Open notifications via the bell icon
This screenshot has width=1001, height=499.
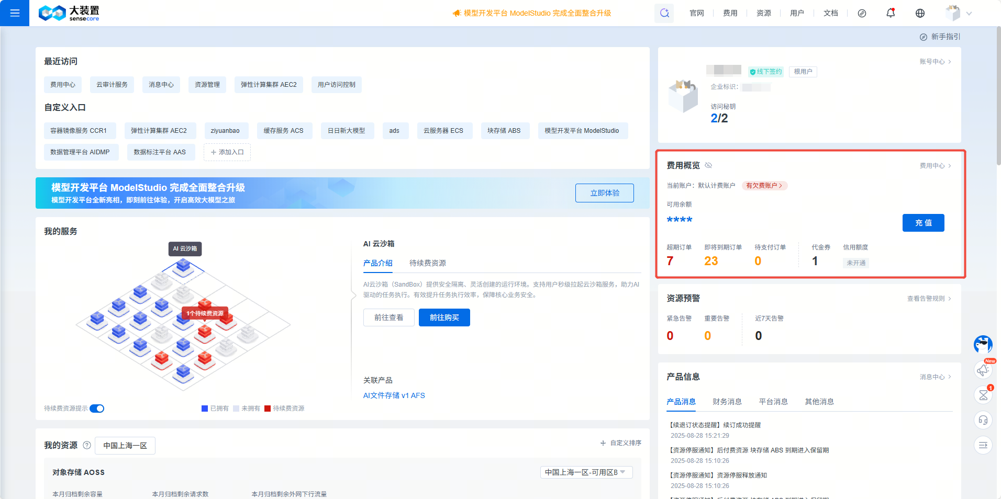pyautogui.click(x=891, y=13)
